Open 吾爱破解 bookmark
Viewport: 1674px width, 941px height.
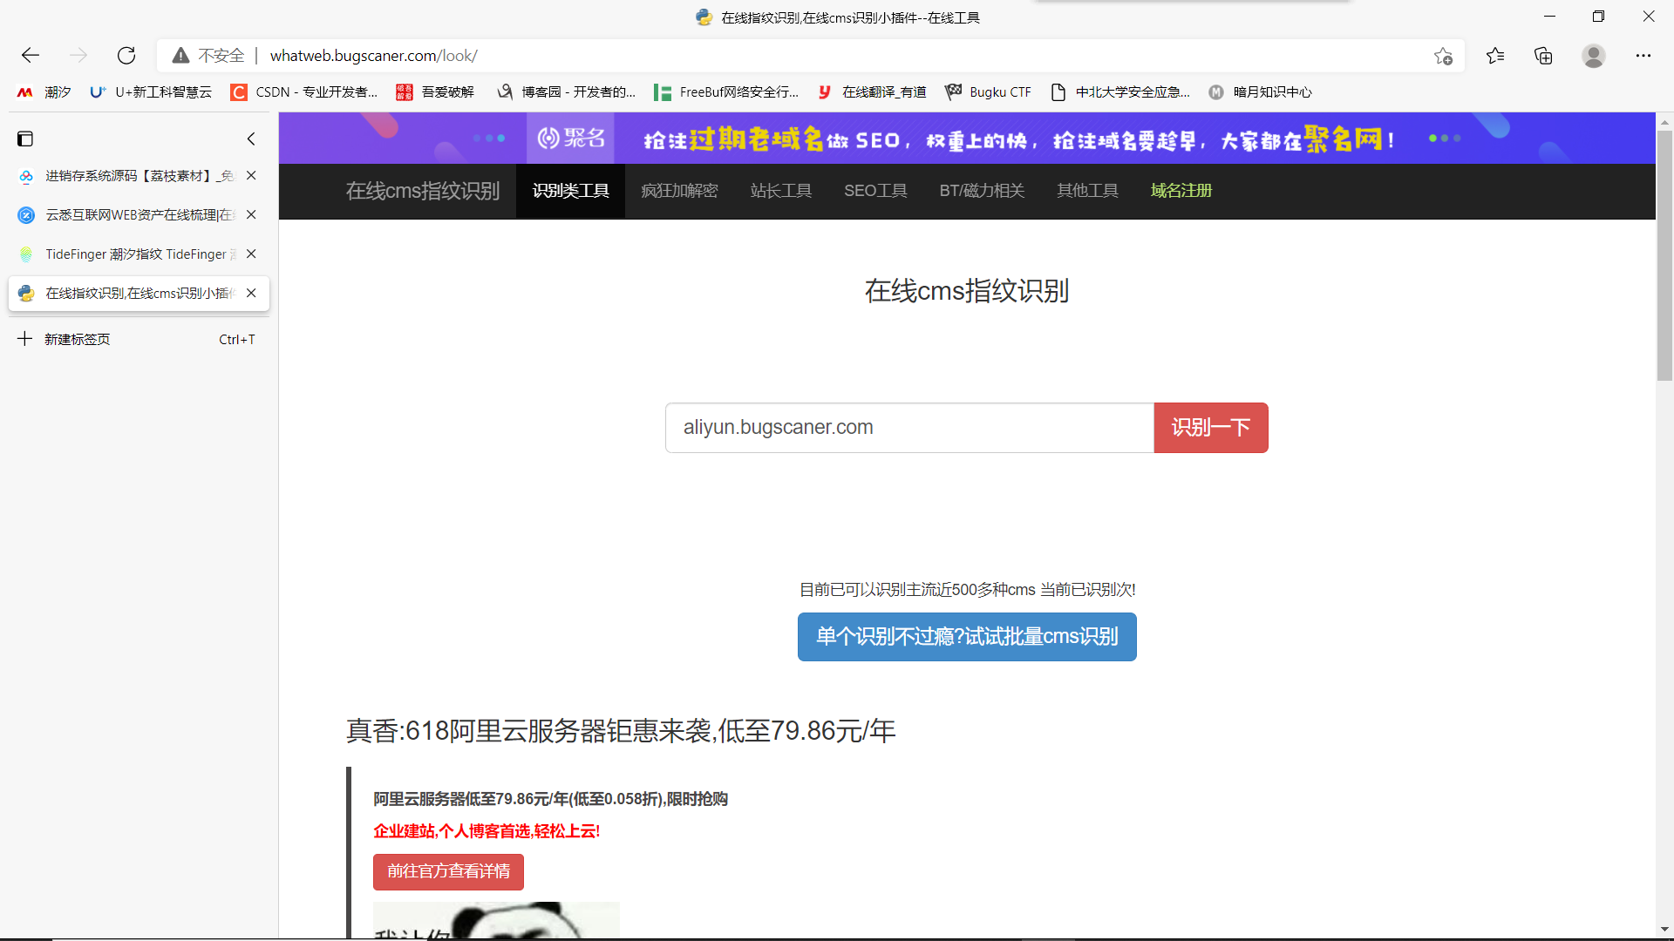(435, 91)
